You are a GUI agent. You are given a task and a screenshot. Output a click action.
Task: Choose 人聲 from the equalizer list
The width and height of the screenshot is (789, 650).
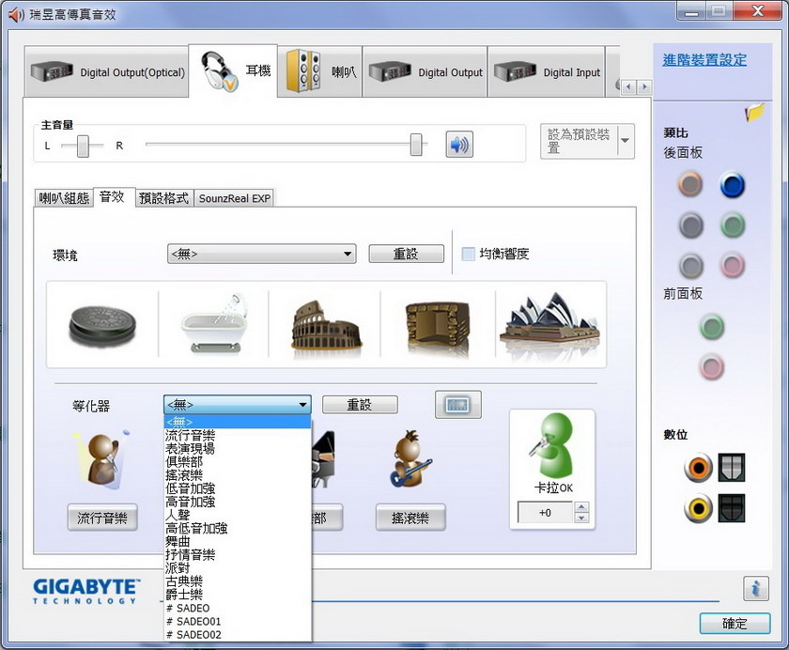point(237,515)
